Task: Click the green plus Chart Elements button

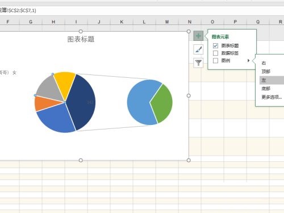Action: click(x=198, y=36)
